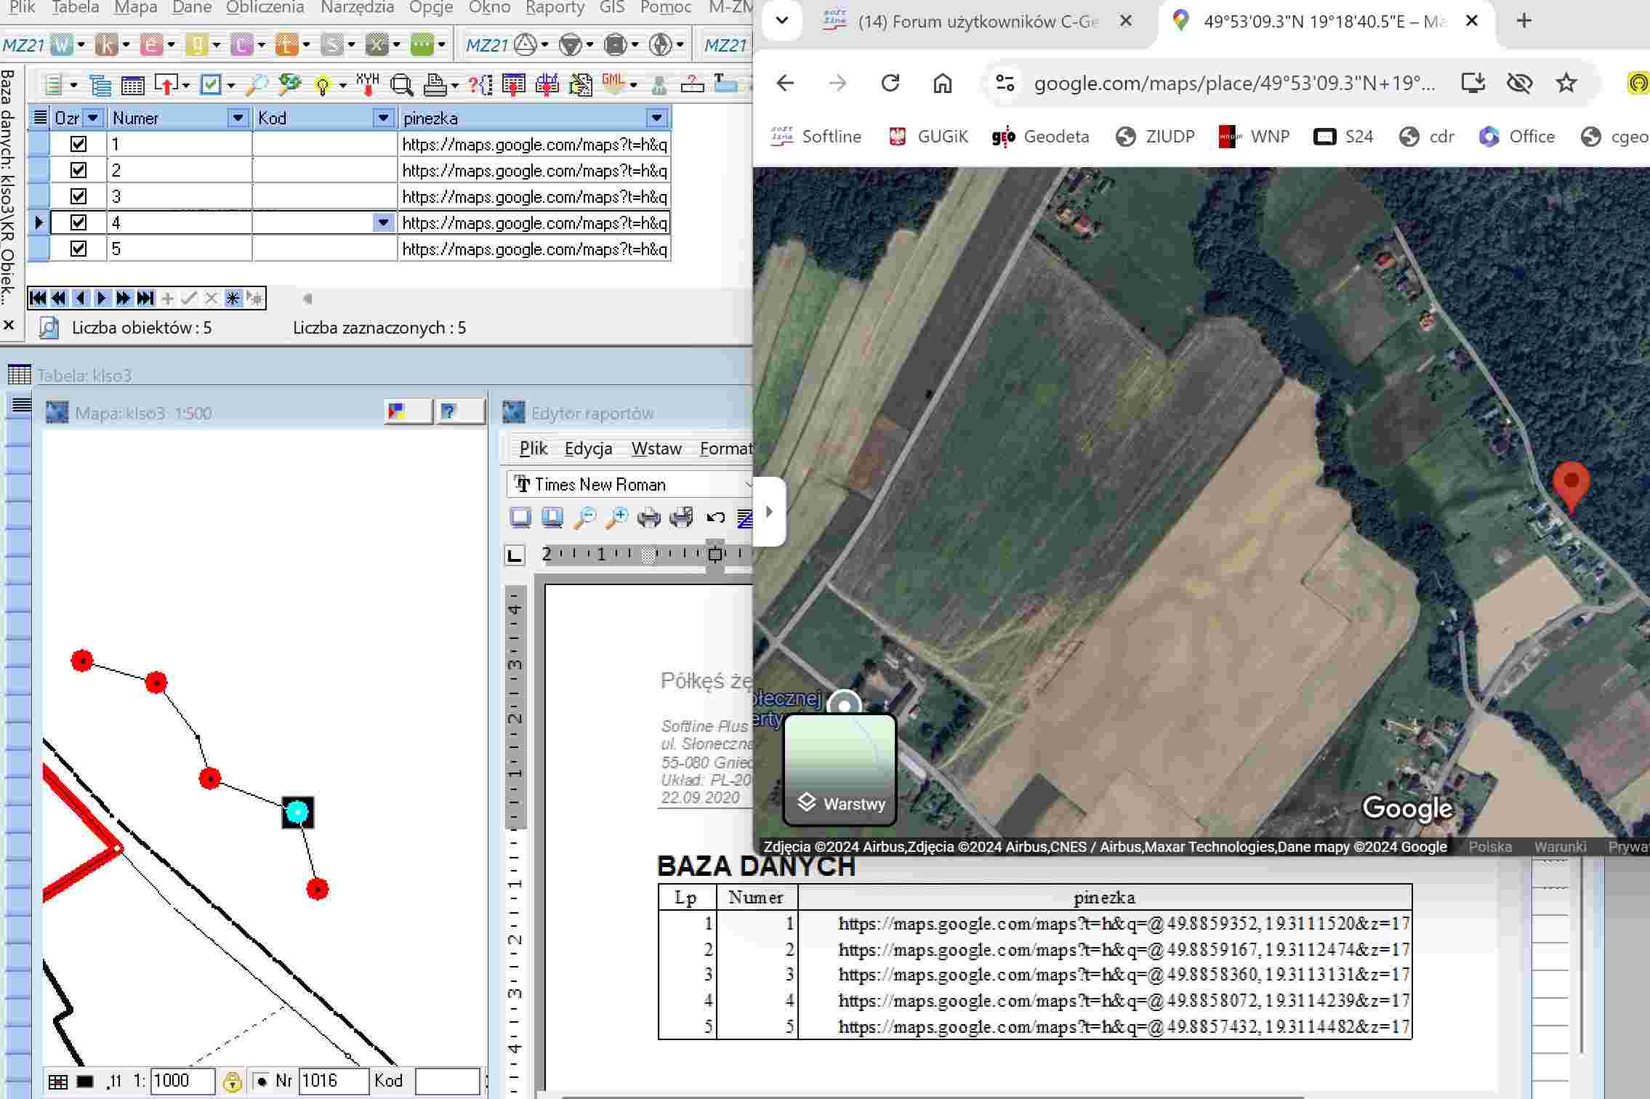Click the zoom in magnifier in report editor

[x=616, y=518]
